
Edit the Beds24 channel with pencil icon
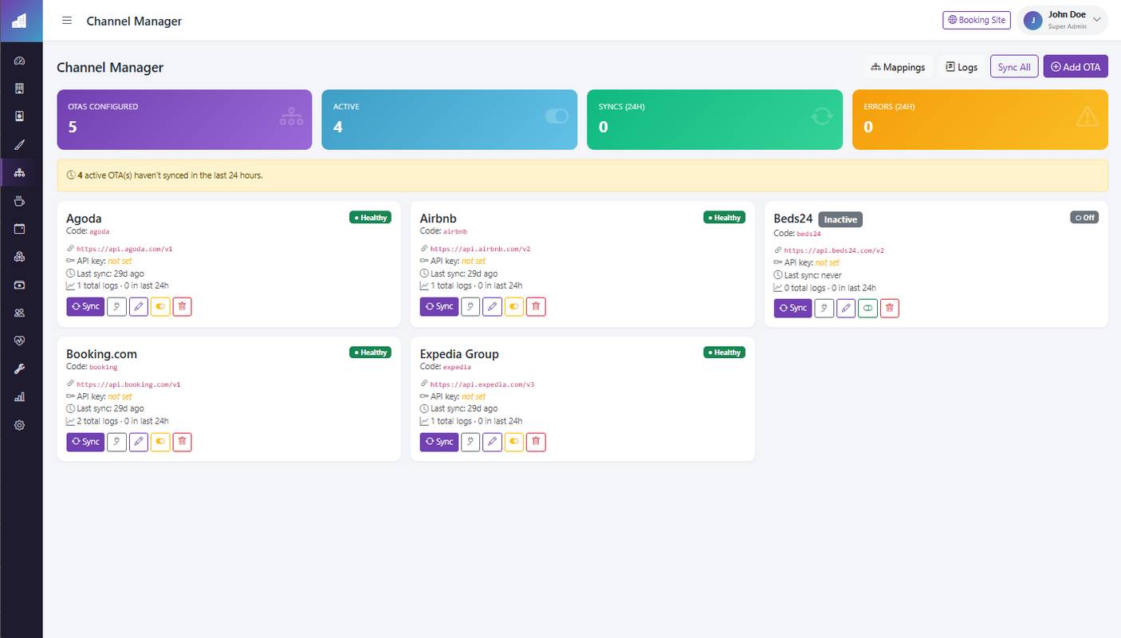[846, 308]
